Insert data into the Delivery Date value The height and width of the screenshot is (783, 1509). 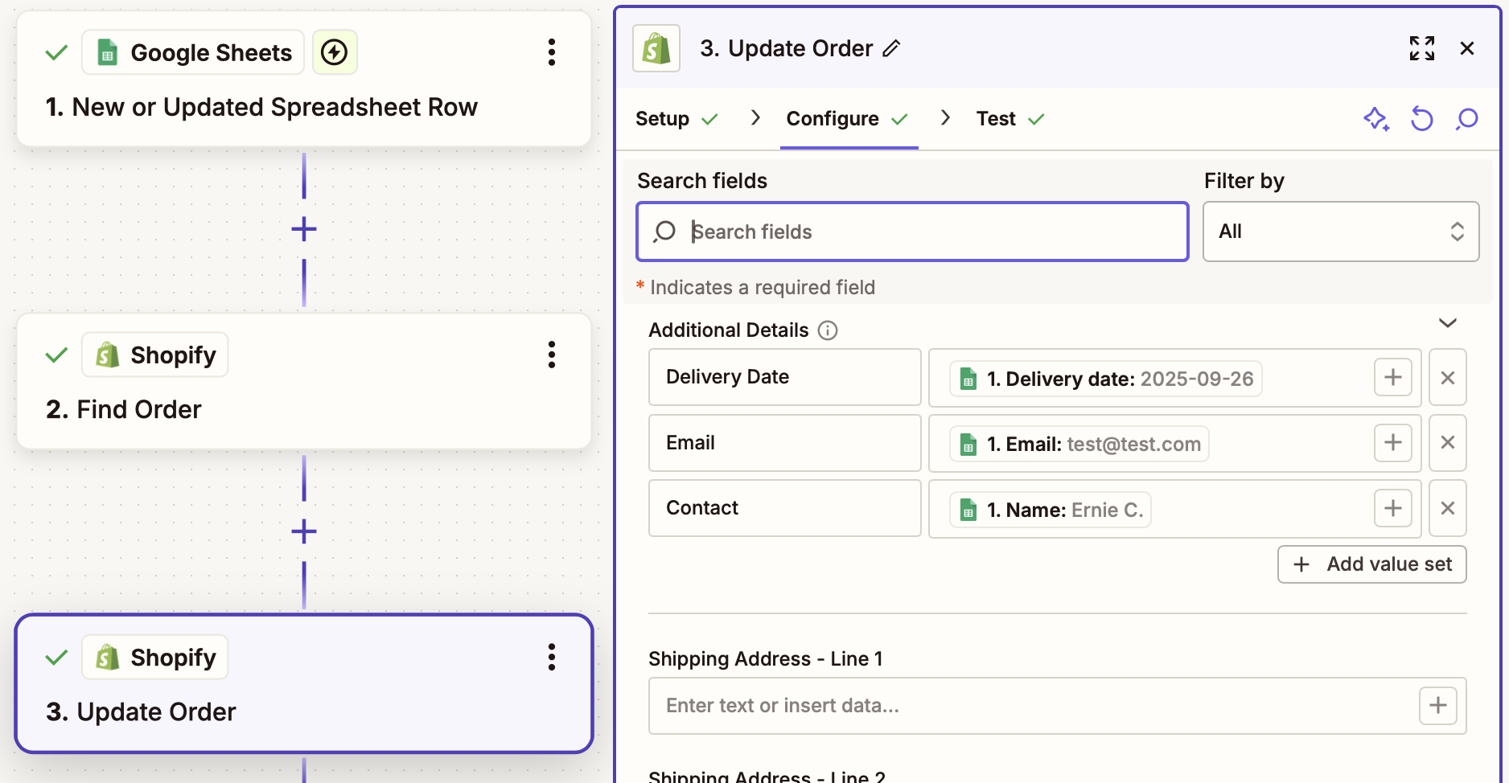(1393, 377)
